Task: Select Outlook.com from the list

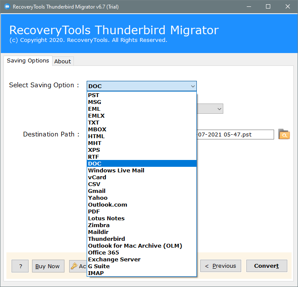Action: click(x=142, y=205)
